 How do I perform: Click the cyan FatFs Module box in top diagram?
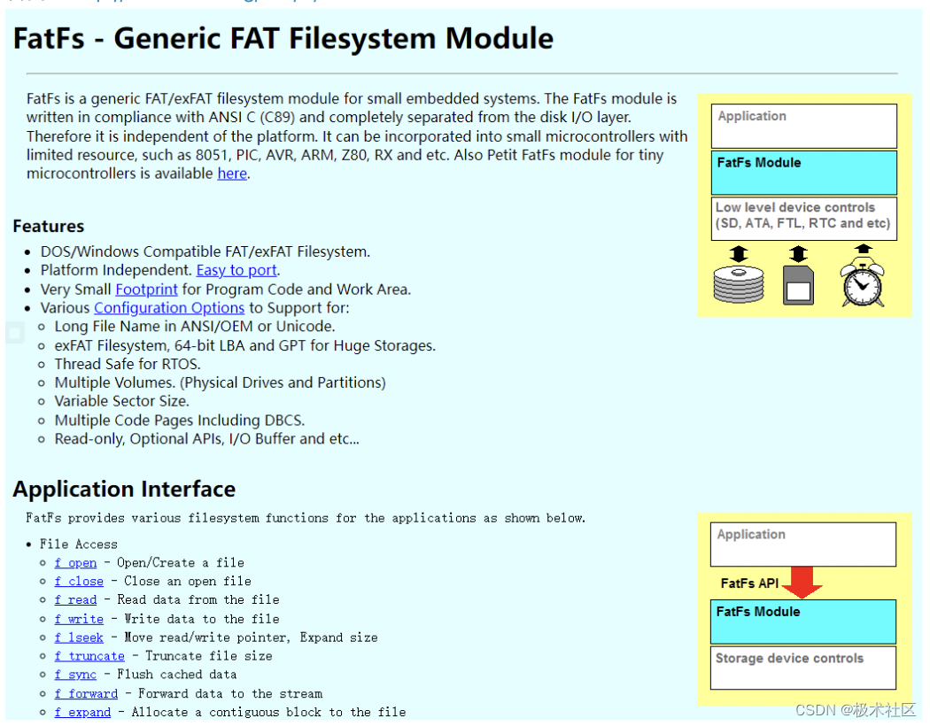802,172
